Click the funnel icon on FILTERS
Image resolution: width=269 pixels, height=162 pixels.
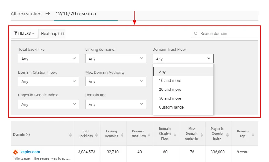pyautogui.click(x=16, y=33)
